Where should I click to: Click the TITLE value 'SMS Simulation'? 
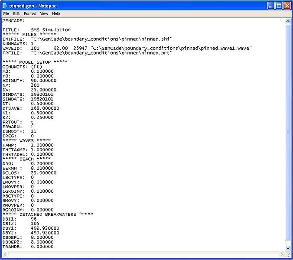pos(51,30)
